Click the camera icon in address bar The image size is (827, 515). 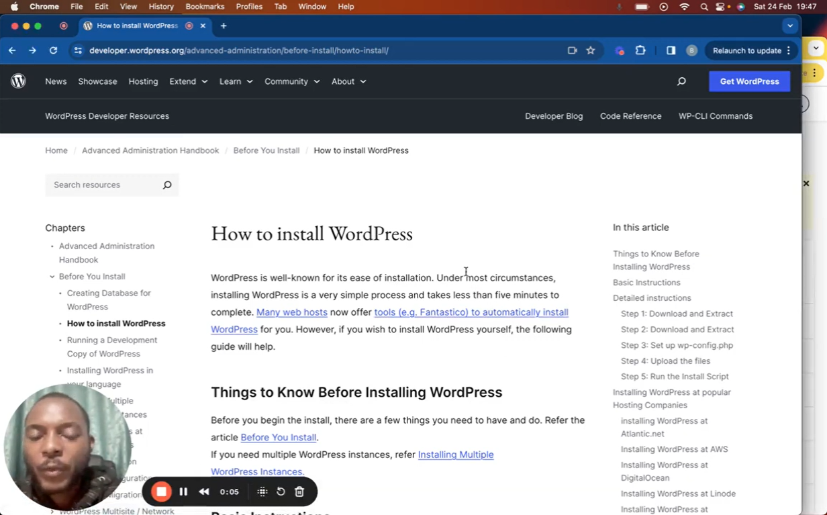[572, 50]
